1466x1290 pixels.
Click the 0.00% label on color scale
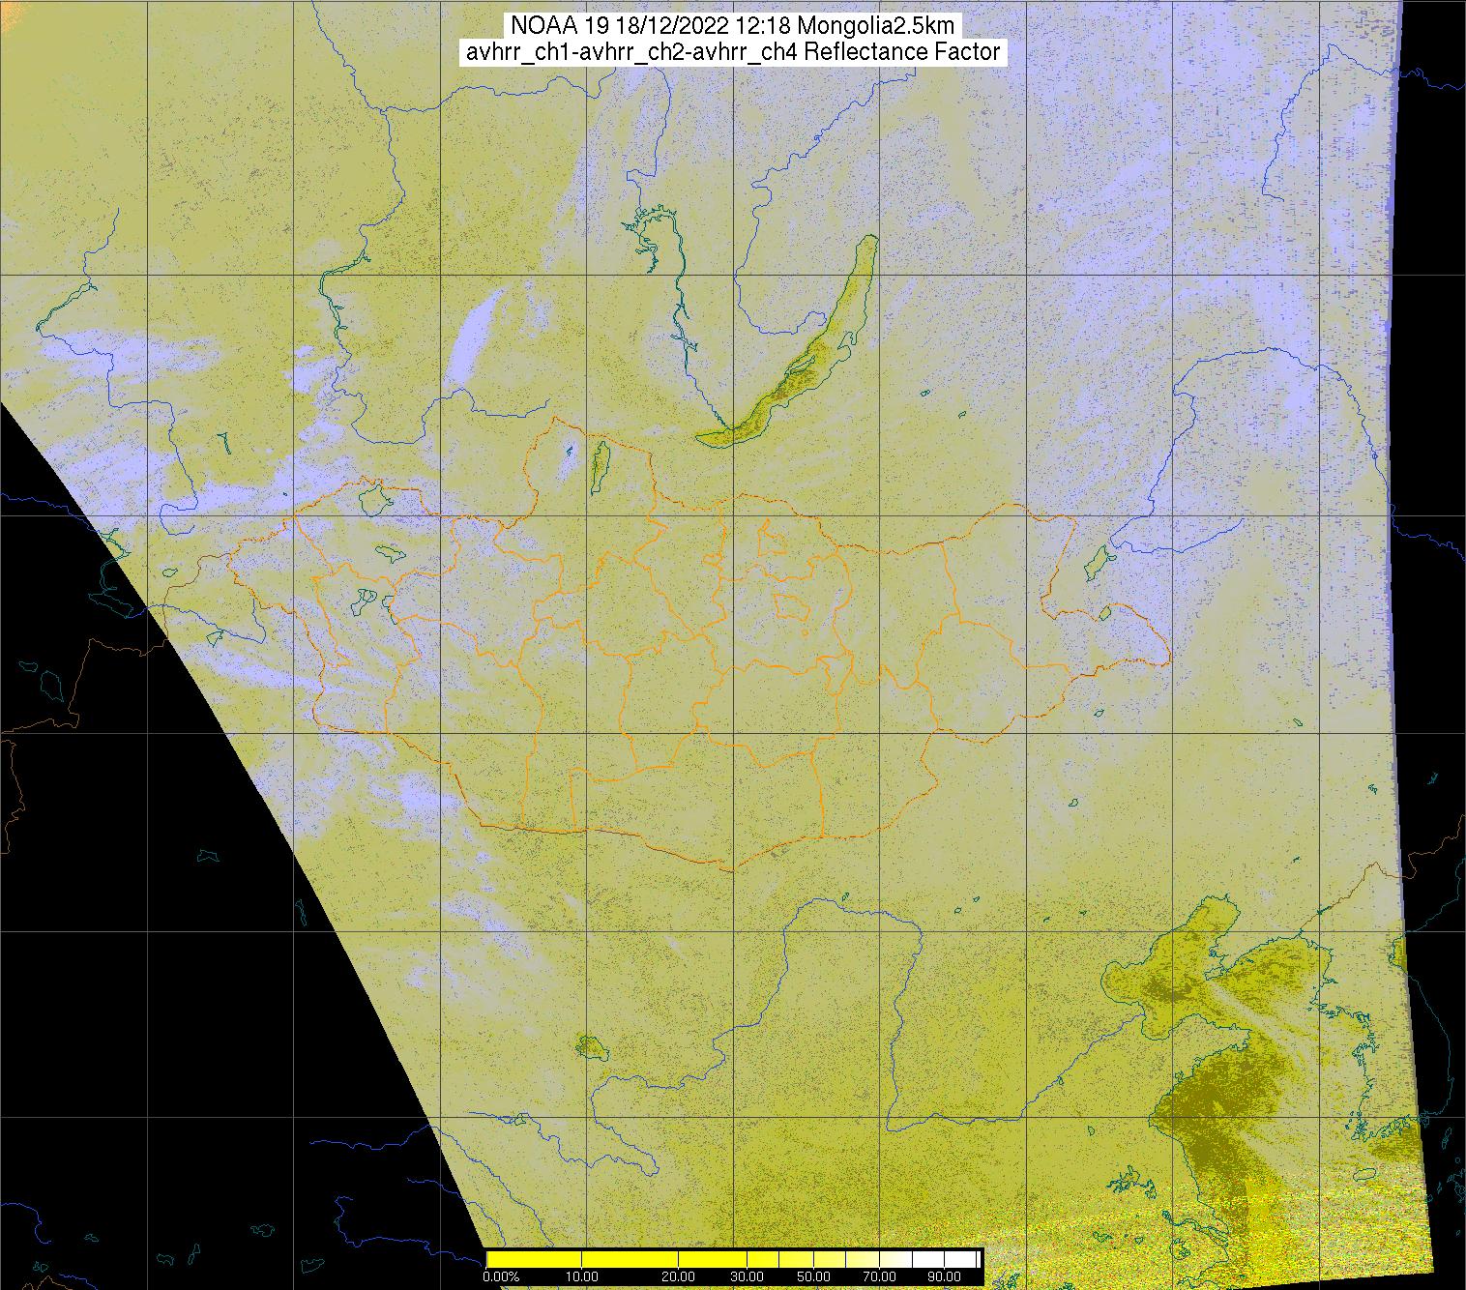[x=501, y=1276]
